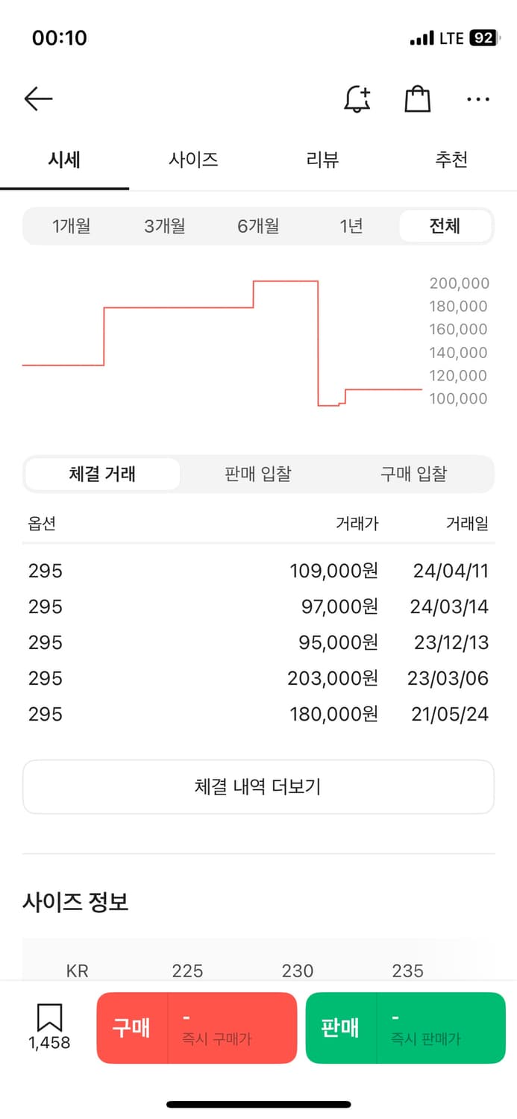517x1119 pixels.
Task: Switch to the 시세 tab
Action: (x=64, y=159)
